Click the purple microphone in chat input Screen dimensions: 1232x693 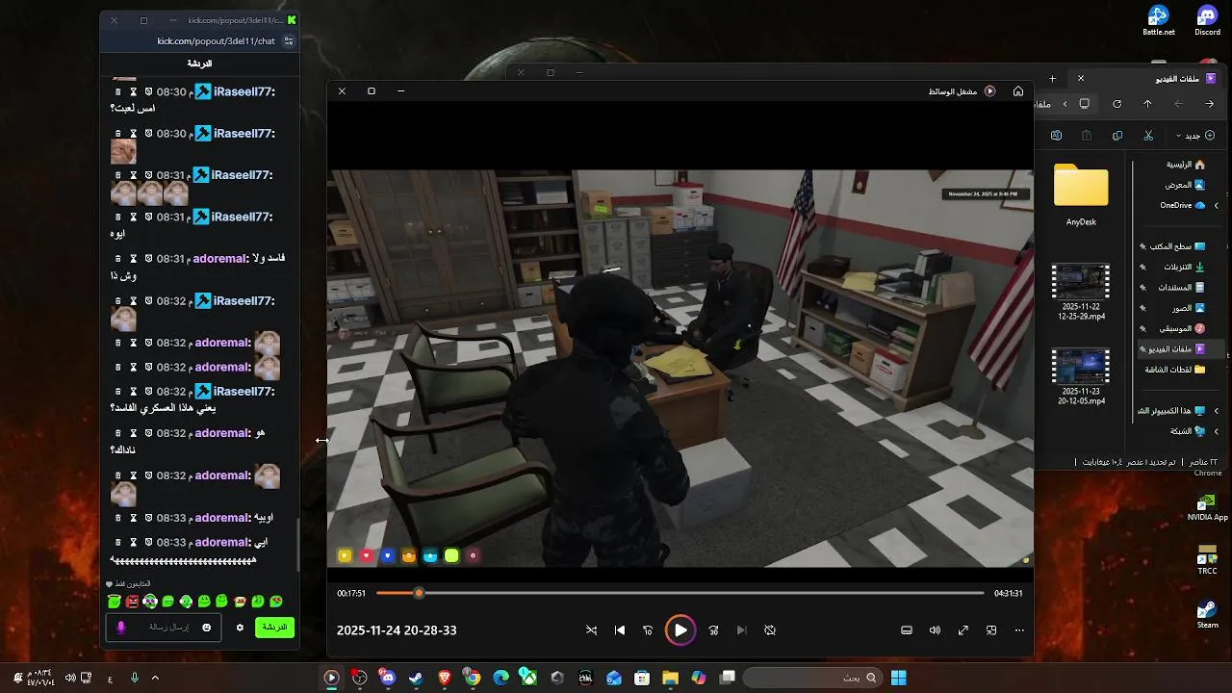pos(120,628)
